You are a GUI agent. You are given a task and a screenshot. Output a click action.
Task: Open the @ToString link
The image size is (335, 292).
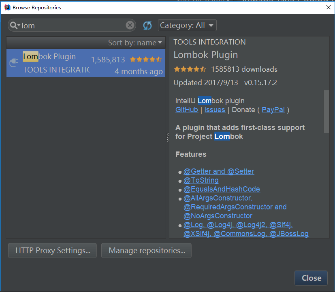[201, 180]
